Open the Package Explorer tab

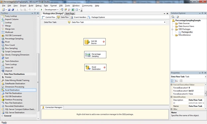tap(97, 17)
